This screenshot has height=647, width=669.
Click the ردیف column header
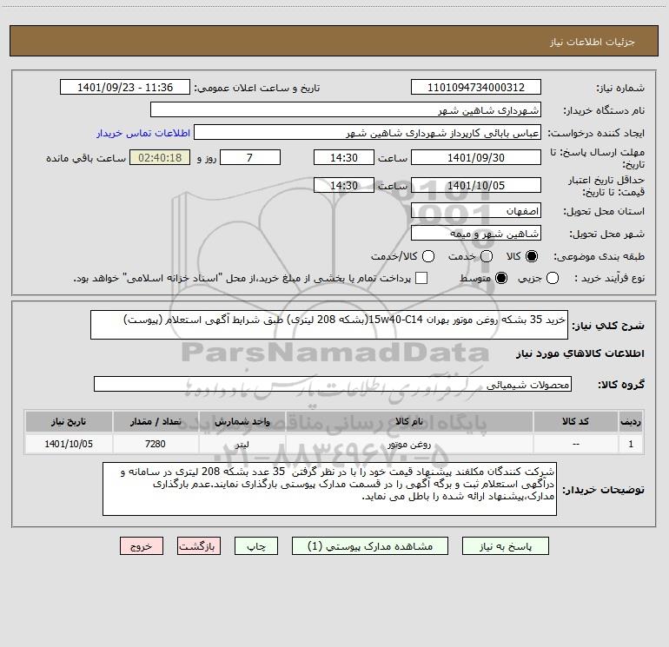631,421
